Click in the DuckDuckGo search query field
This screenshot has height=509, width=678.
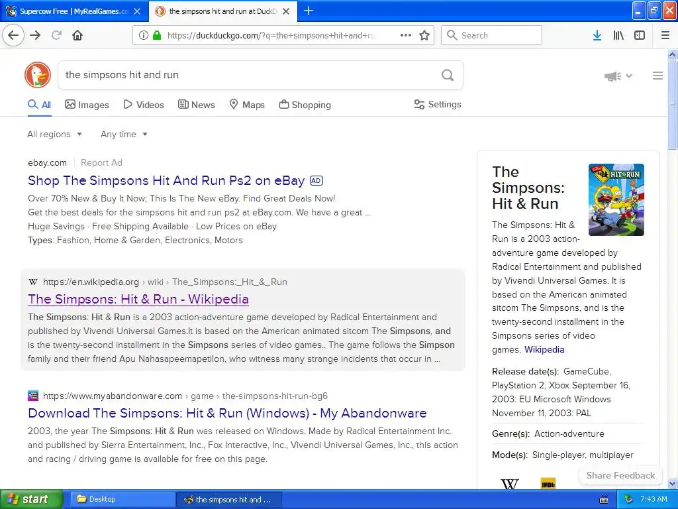tap(249, 75)
